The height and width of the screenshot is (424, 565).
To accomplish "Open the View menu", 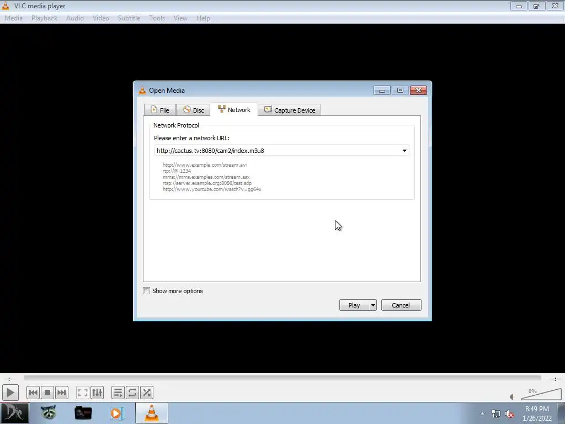I will [x=180, y=18].
